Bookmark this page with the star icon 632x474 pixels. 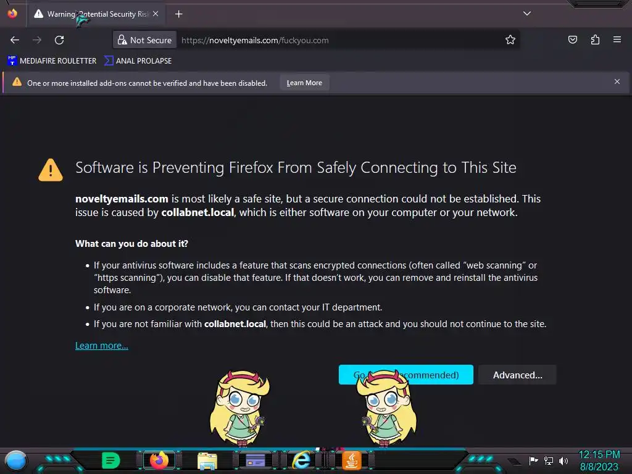(510, 40)
